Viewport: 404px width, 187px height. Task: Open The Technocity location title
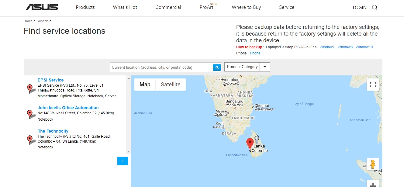tap(53, 131)
